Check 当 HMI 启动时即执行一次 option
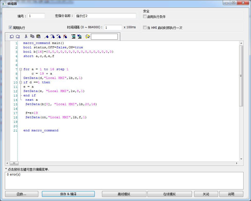The image size is (251, 201). point(145,28)
